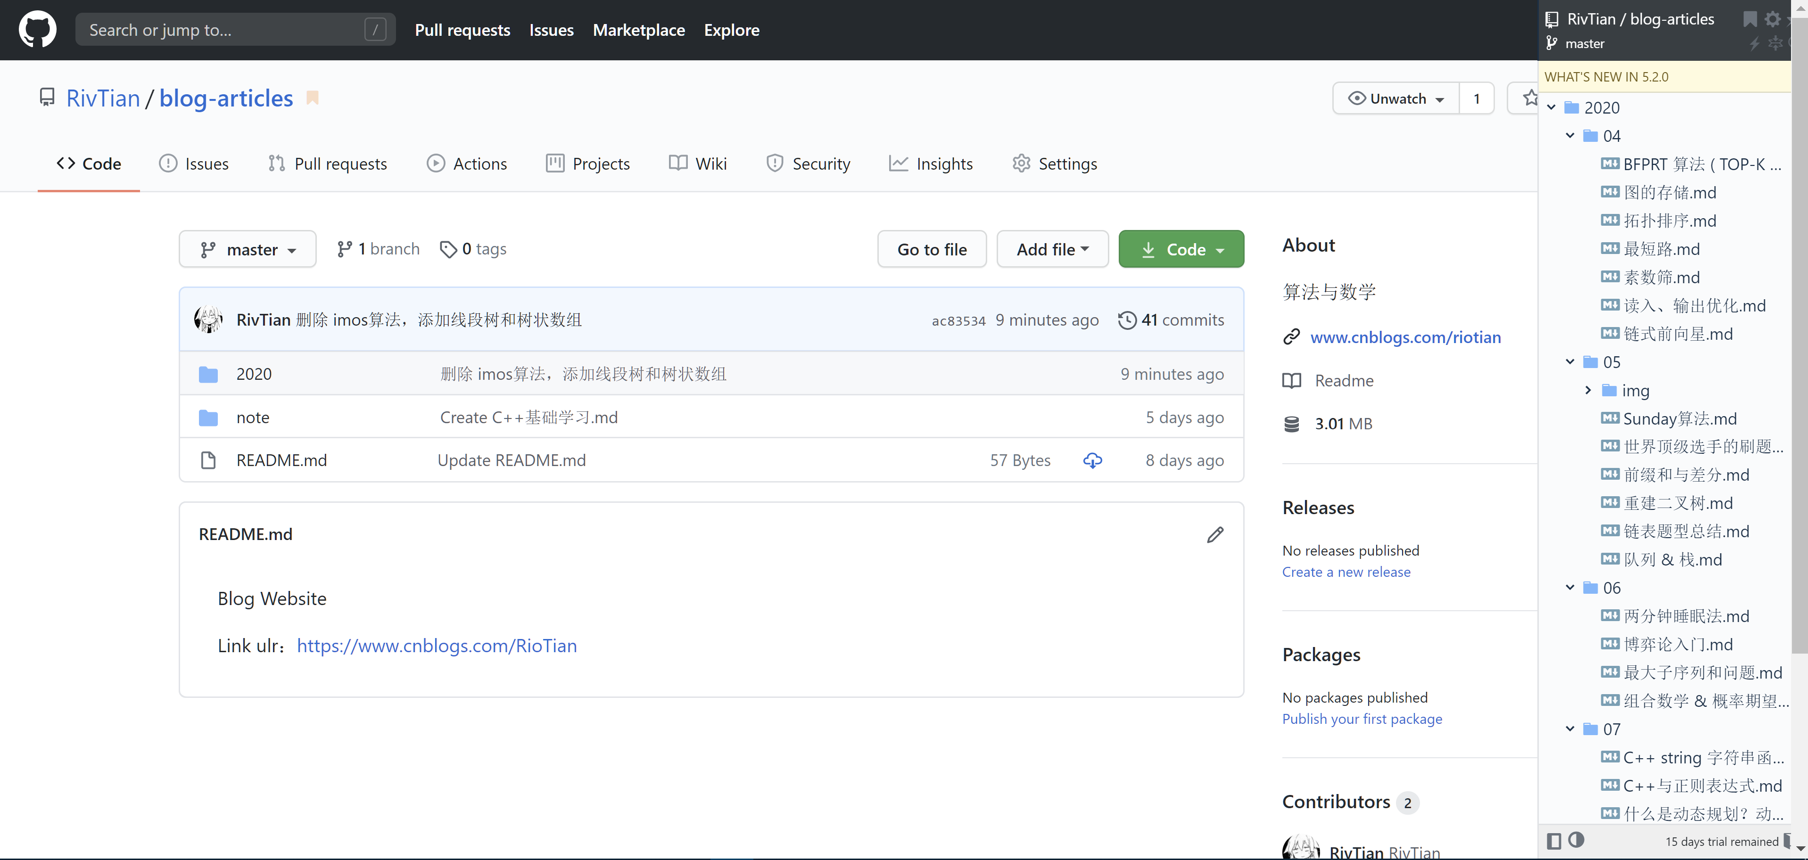
Task: Click the watchers count 1 button
Action: 1476,98
